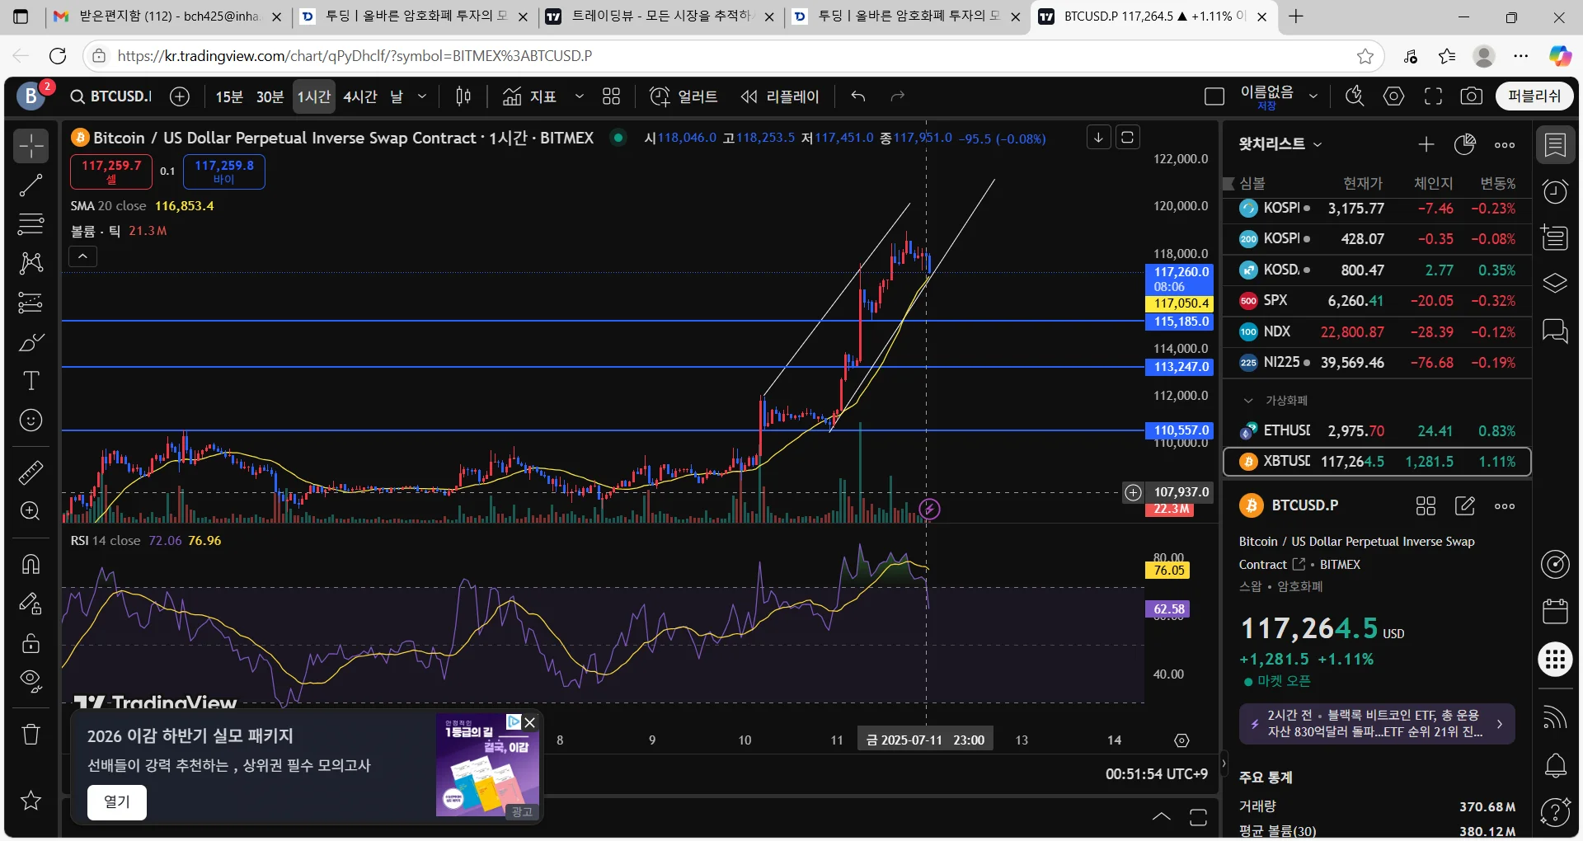Image resolution: width=1583 pixels, height=841 pixels.
Task: Open the pattern drawing tools
Action: pyautogui.click(x=31, y=263)
